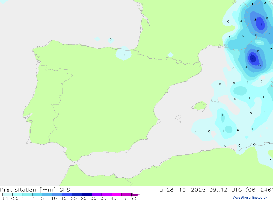273x200 pixels.
Task: Click the legend scale label '40'
Action: (x=113, y=198)
